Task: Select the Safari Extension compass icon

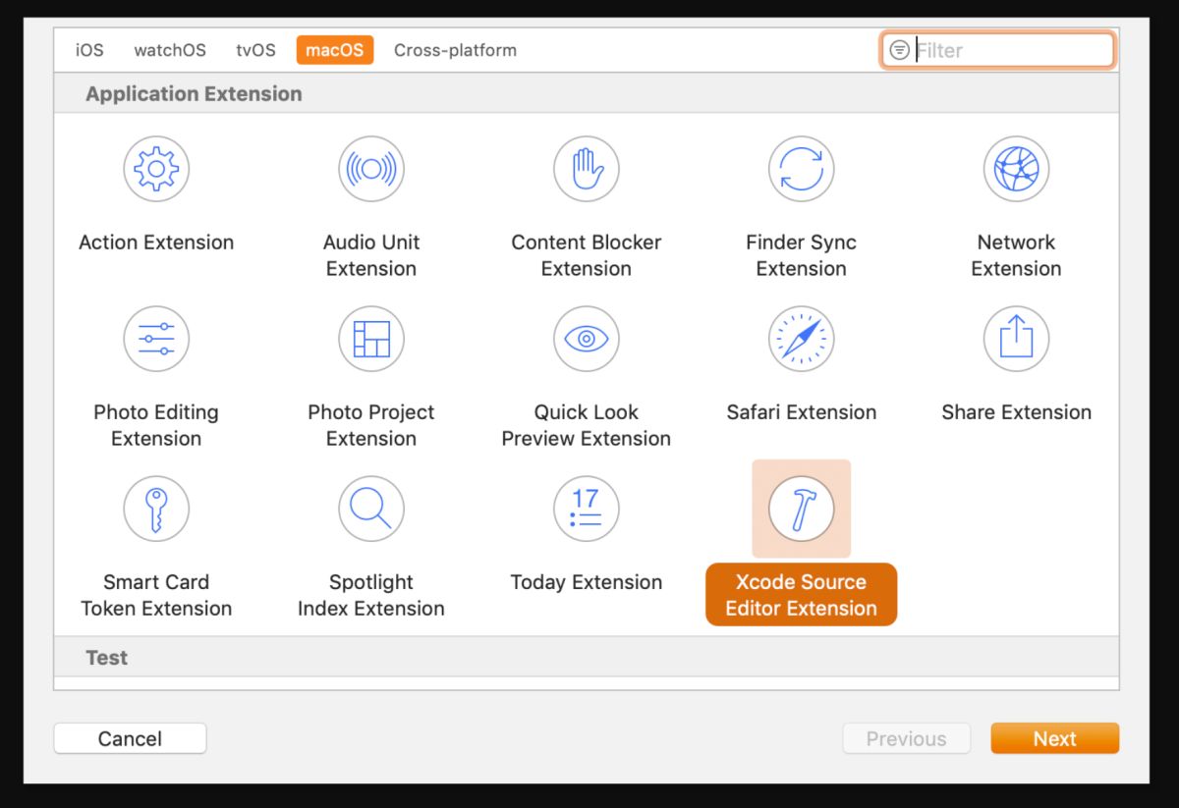Action: coord(802,339)
